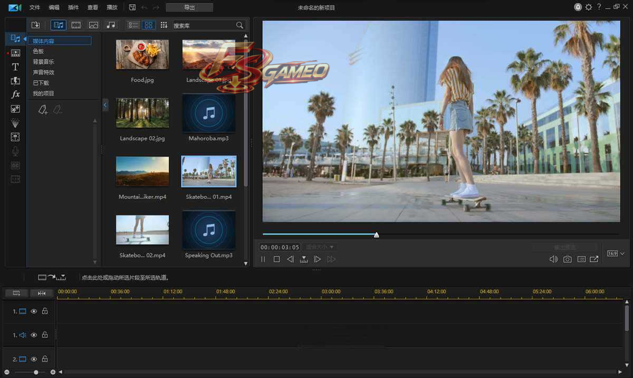
Task: Lock audio track 1
Action: 45,335
